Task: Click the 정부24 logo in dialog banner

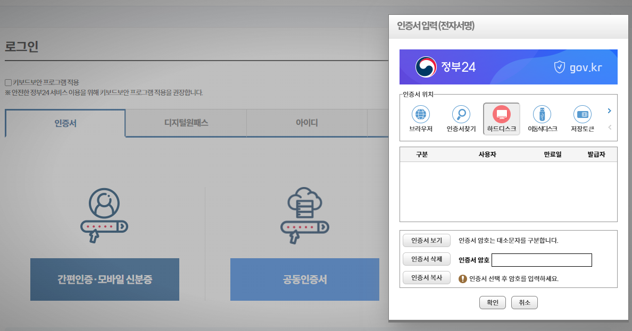Action: click(445, 67)
